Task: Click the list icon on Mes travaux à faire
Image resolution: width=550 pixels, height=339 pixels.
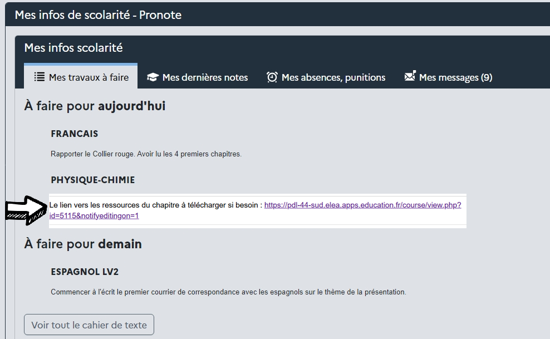Action: (x=40, y=77)
